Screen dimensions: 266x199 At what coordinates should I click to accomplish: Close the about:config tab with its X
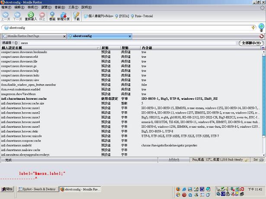click(261, 36)
